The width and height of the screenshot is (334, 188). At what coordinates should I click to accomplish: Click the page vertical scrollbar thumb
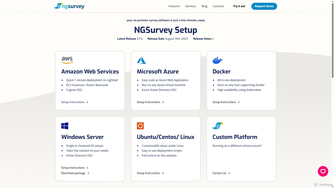(x=332, y=40)
